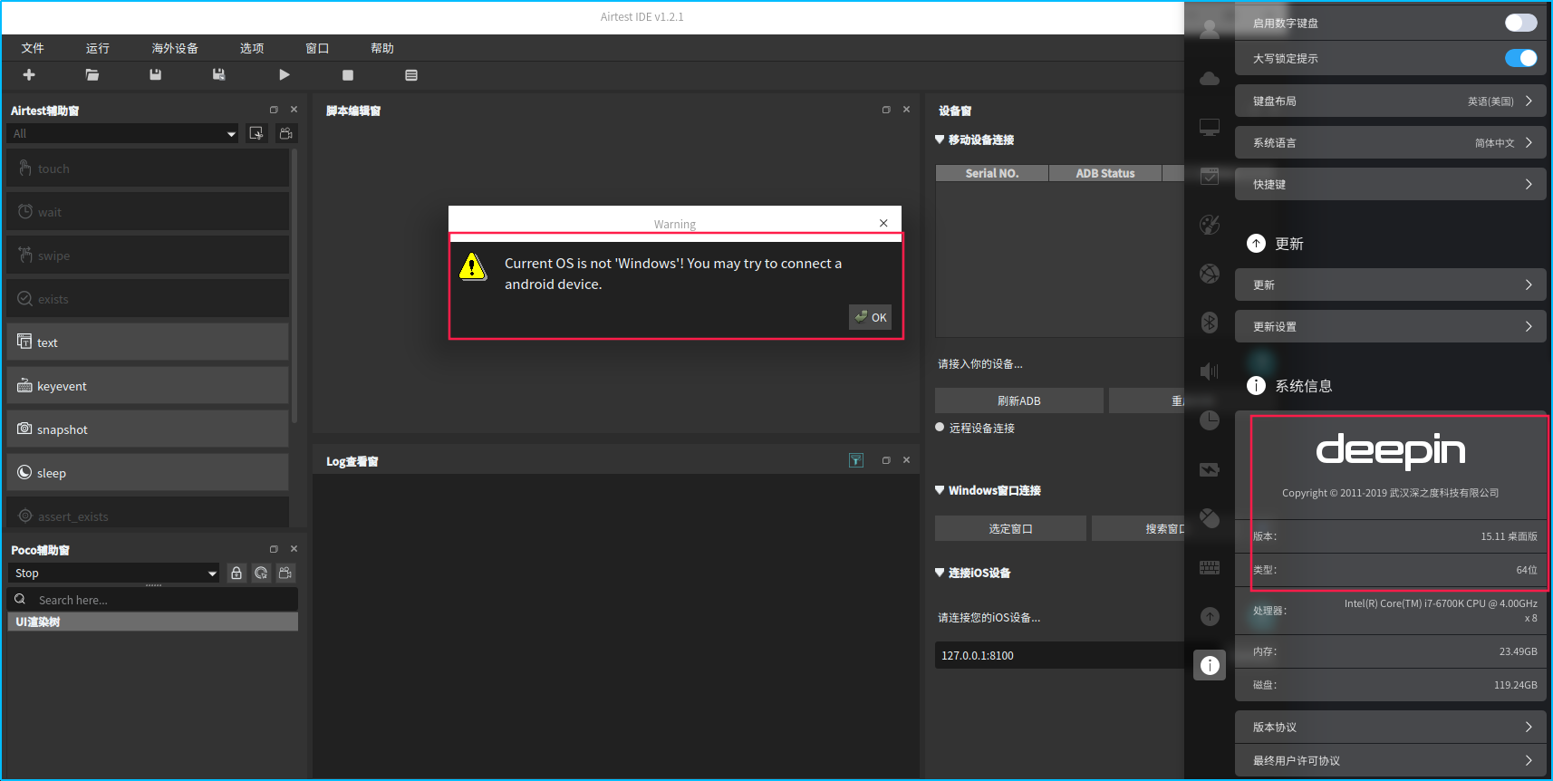The image size is (1553, 781).
Task: Run the script with the play icon
Action: [285, 75]
